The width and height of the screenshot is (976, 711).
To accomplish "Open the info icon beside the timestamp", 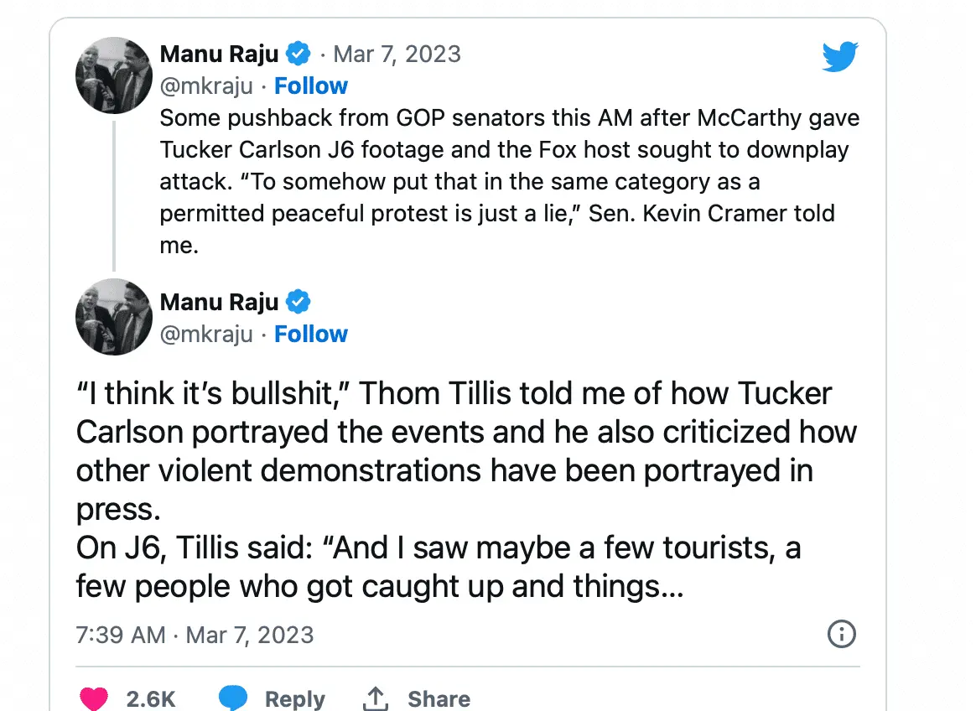I will point(841,634).
